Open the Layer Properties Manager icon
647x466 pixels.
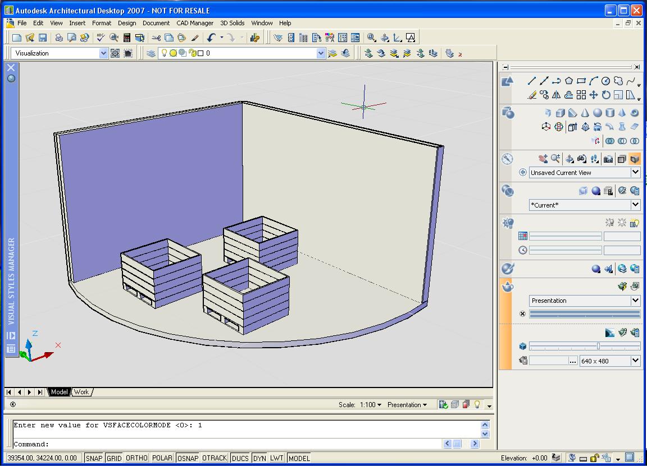(x=151, y=53)
